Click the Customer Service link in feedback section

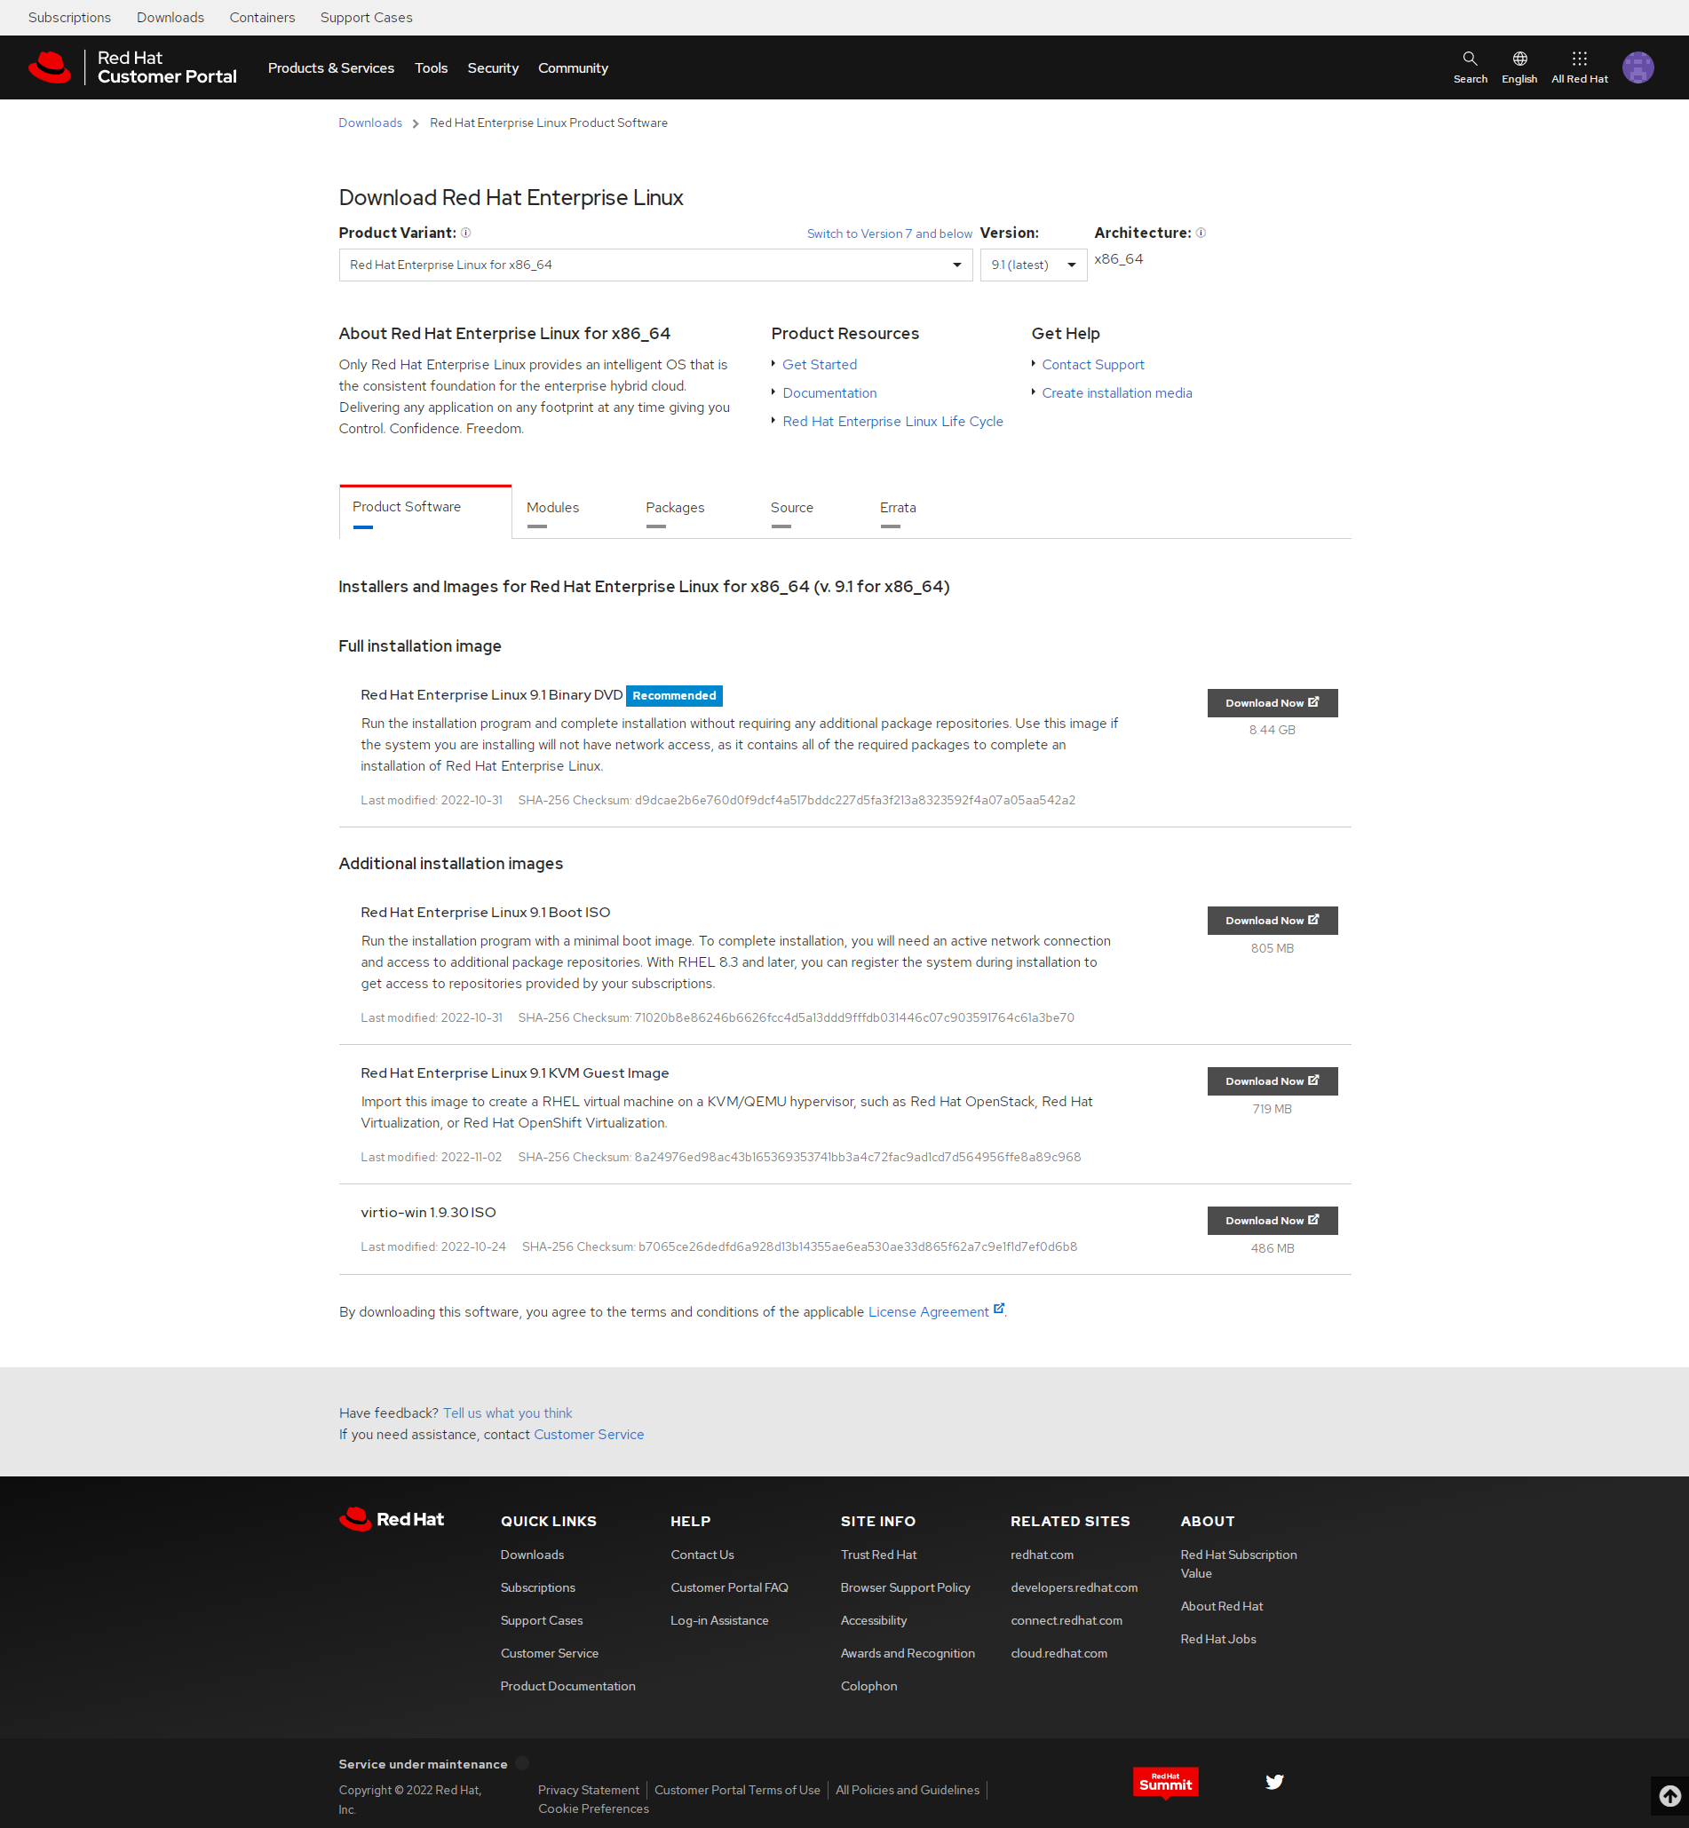point(589,1435)
